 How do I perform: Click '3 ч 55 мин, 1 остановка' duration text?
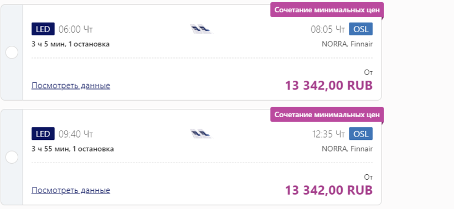tap(73, 149)
